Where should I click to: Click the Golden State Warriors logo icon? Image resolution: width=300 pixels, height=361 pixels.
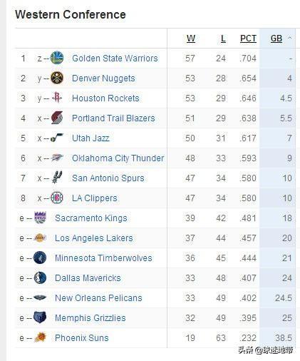57,58
